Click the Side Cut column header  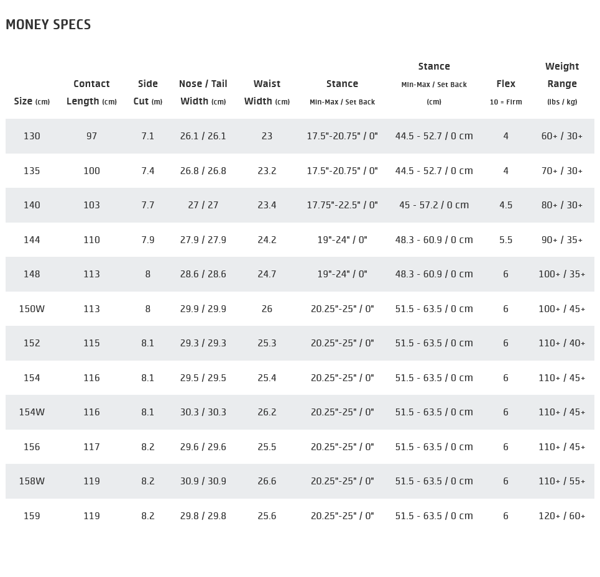(x=147, y=92)
